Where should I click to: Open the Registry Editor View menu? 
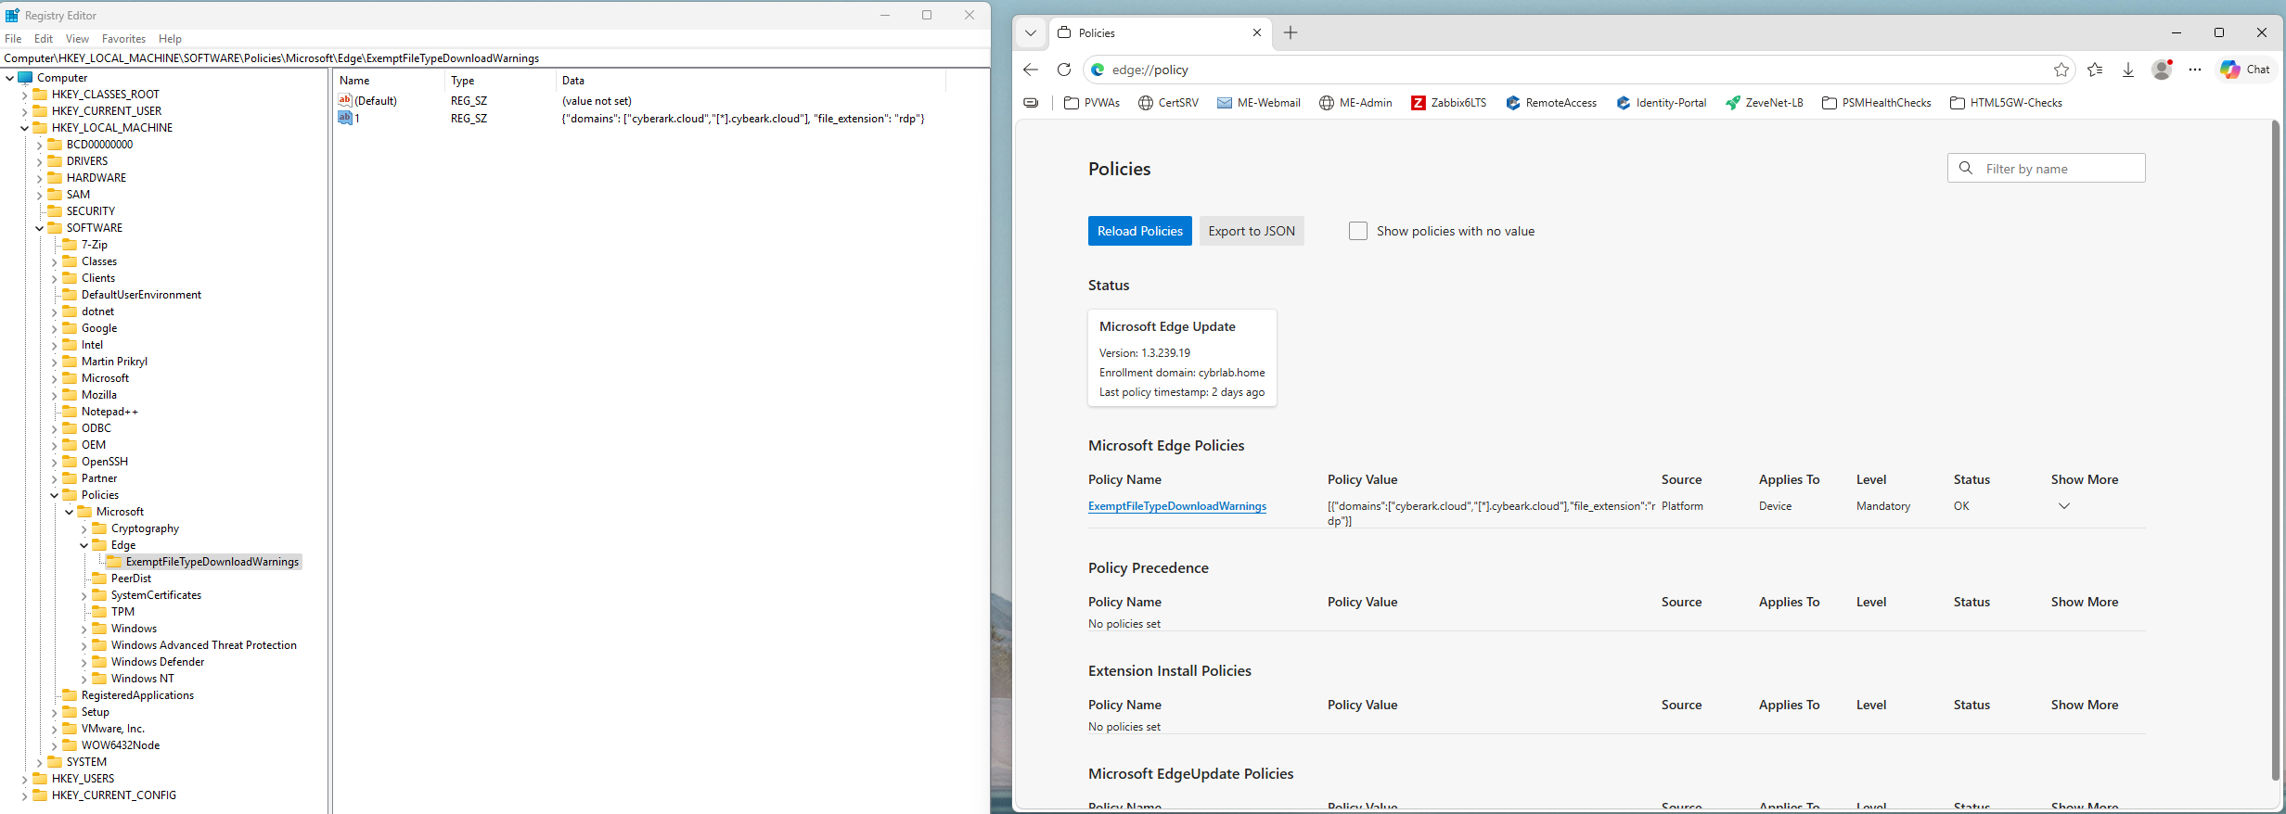pyautogui.click(x=77, y=39)
